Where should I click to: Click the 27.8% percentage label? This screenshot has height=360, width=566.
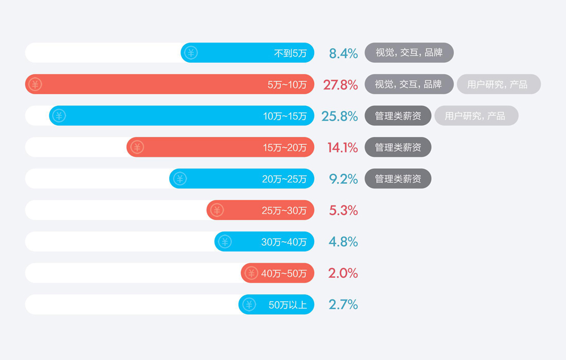[x=340, y=85]
